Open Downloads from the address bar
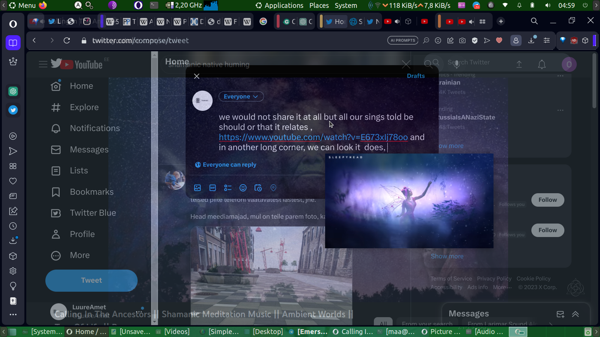The image size is (600, 337). [x=531, y=40]
